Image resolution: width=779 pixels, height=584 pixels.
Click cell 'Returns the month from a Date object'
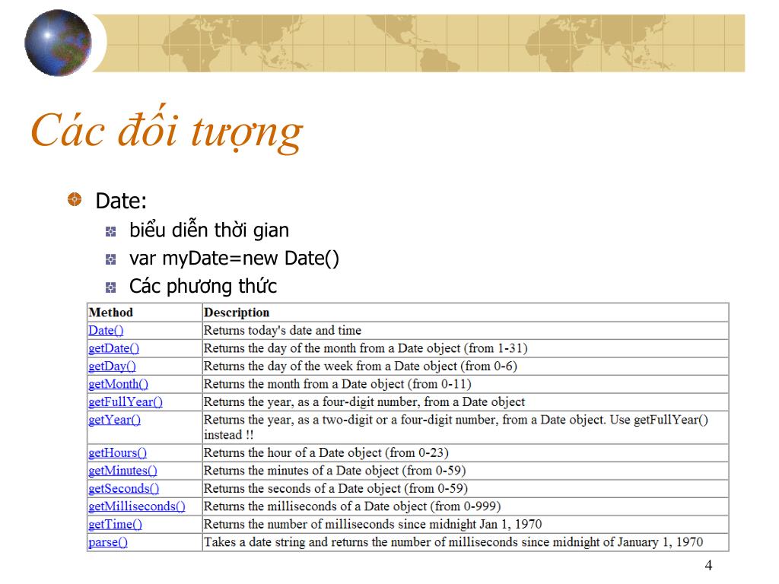[x=466, y=384]
